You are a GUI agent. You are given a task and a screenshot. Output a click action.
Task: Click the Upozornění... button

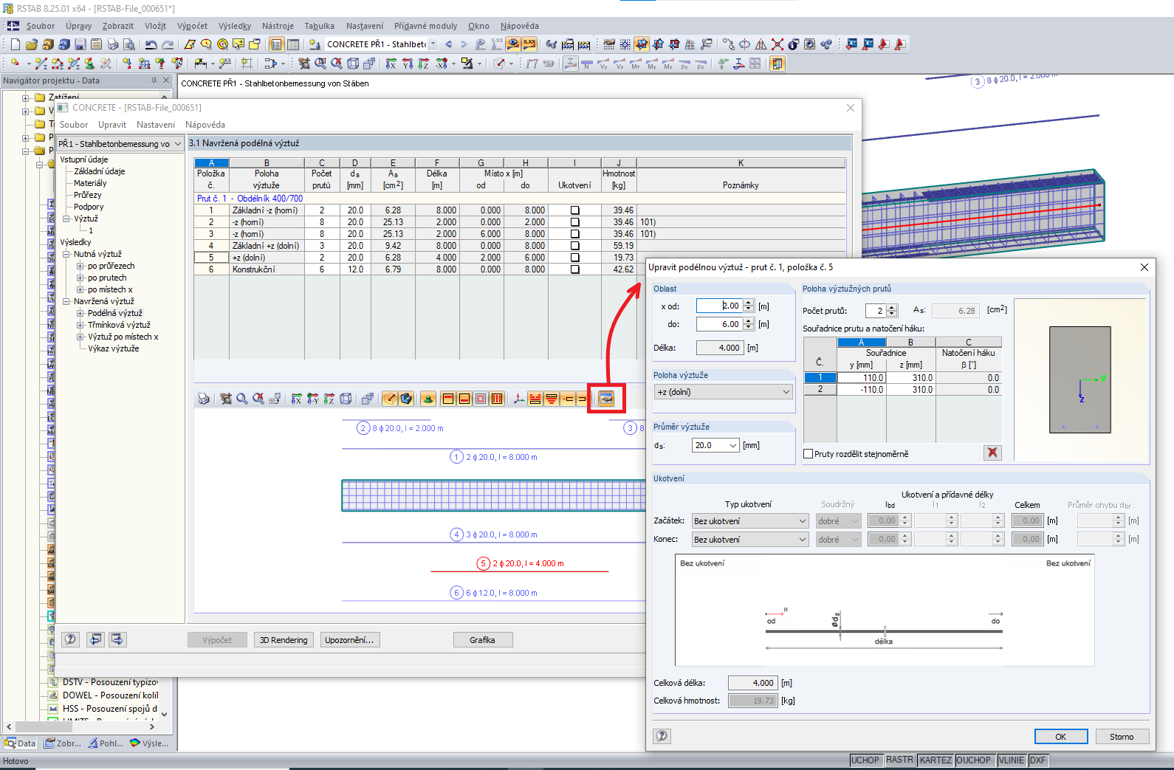(349, 640)
